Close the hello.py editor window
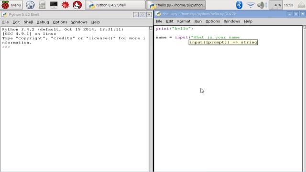The image size is (306, 172). click(x=303, y=14)
